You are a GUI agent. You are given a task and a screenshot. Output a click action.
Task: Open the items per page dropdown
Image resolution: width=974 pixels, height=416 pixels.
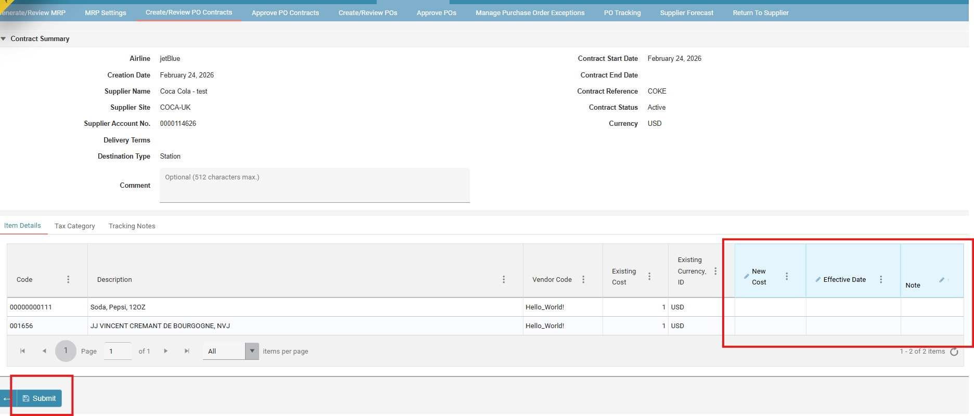tap(252, 351)
